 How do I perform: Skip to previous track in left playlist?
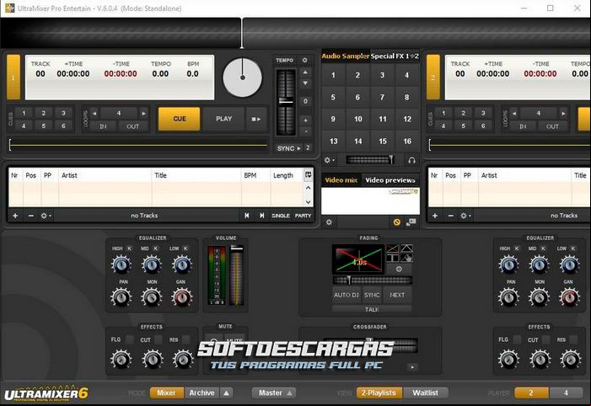click(247, 216)
